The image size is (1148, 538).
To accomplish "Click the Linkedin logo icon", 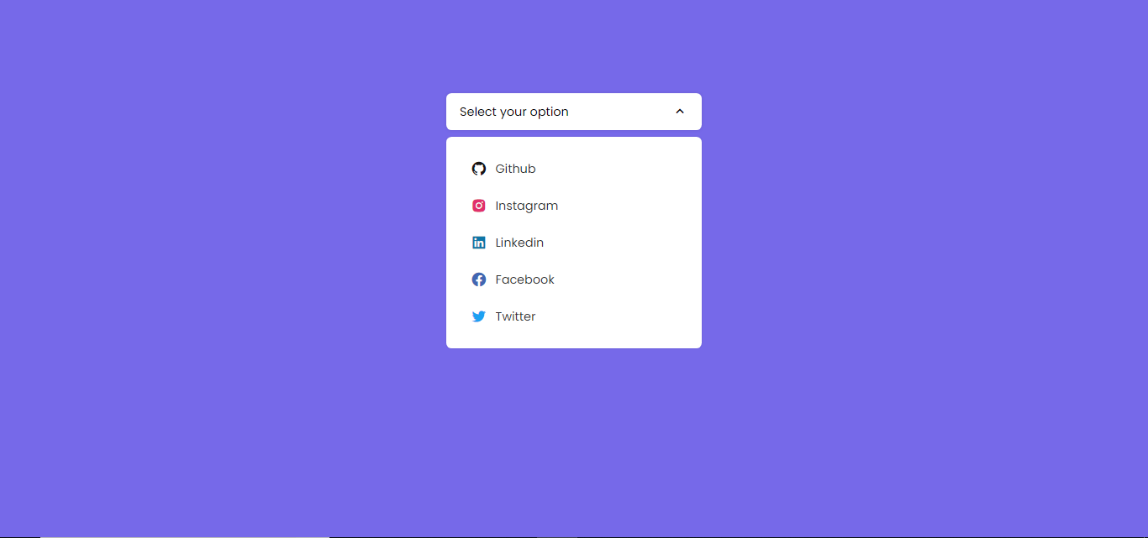I will click(x=478, y=243).
